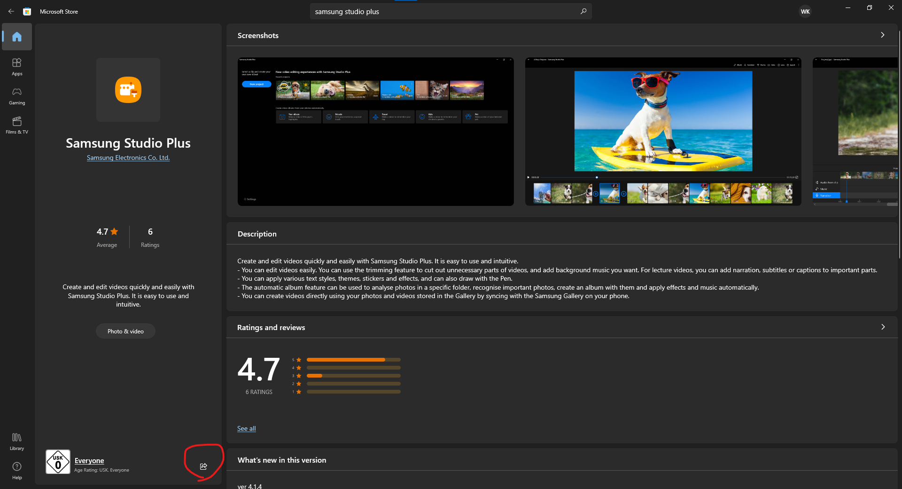Viewport: 902px width, 489px height.
Task: Click the Samsung Studio Plus title
Action: pyautogui.click(x=128, y=143)
